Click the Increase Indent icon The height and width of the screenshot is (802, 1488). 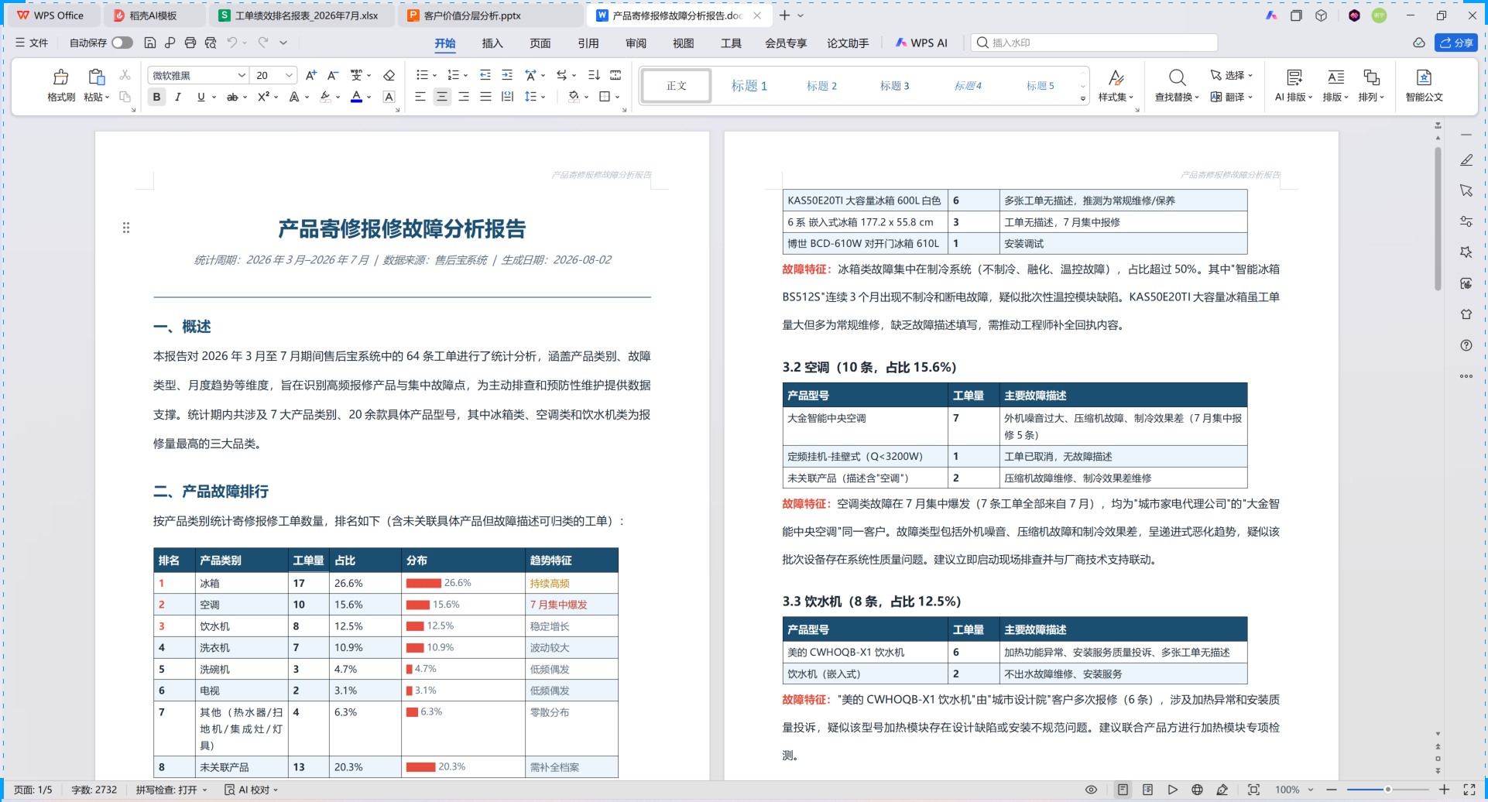pos(507,75)
